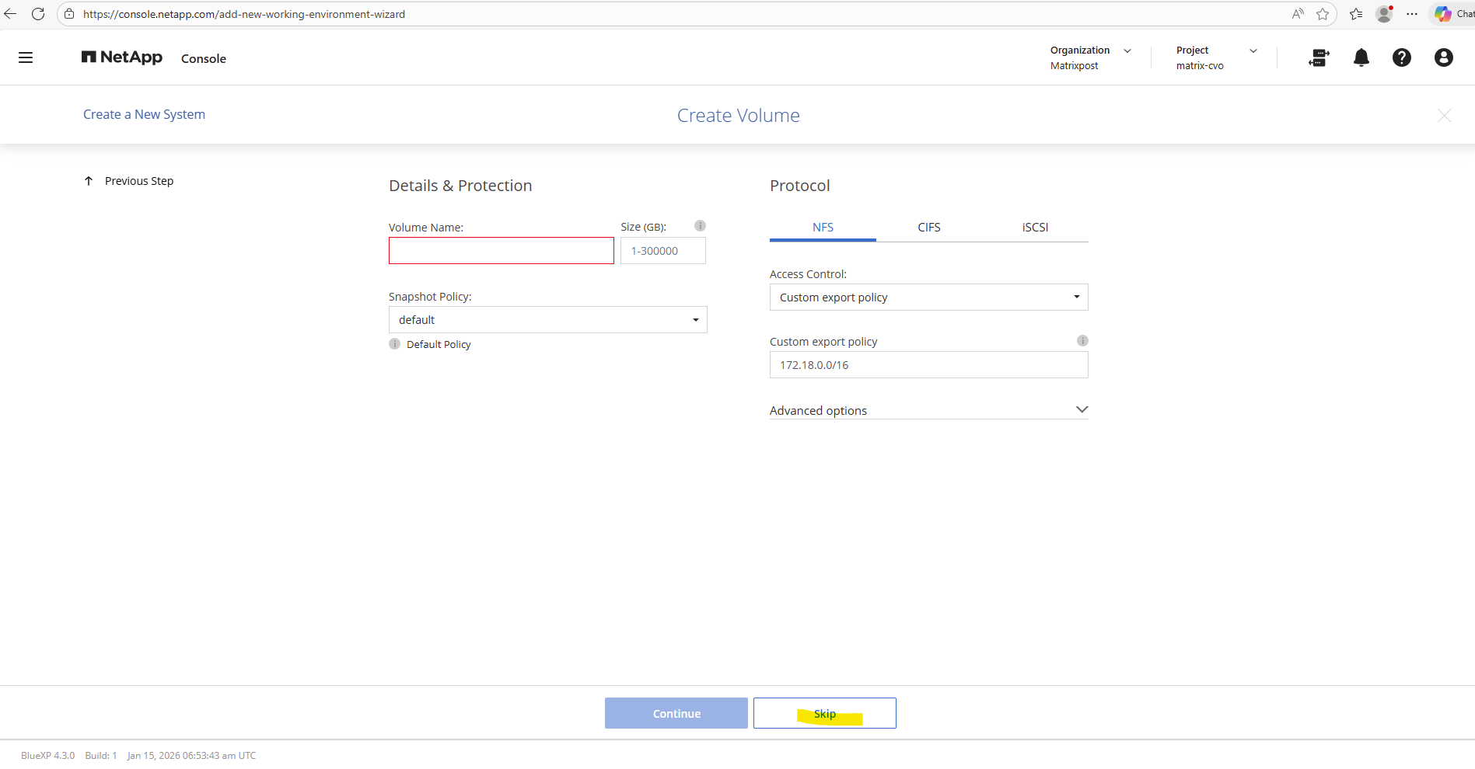Switch to the CIFS protocol tab
Screen dimensions: 1475x769
click(928, 228)
